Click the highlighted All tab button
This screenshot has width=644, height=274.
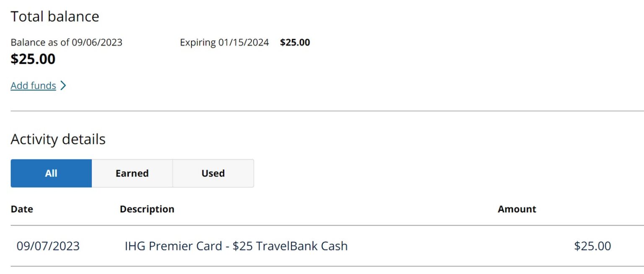pyautogui.click(x=51, y=173)
